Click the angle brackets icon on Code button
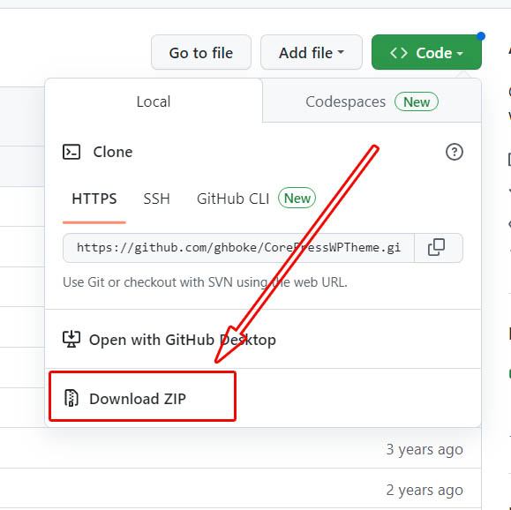 point(399,53)
